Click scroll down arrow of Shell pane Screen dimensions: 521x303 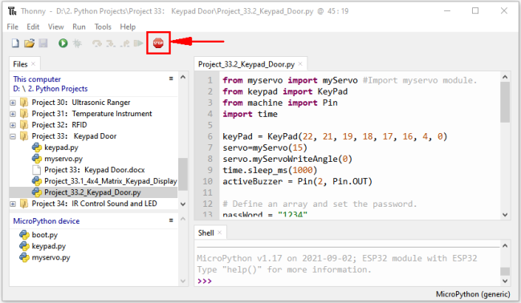tap(505, 281)
